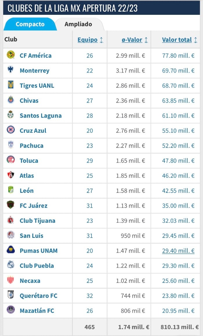Click the Necaxa club crest icon
This screenshot has height=336, width=203.
click(11, 280)
